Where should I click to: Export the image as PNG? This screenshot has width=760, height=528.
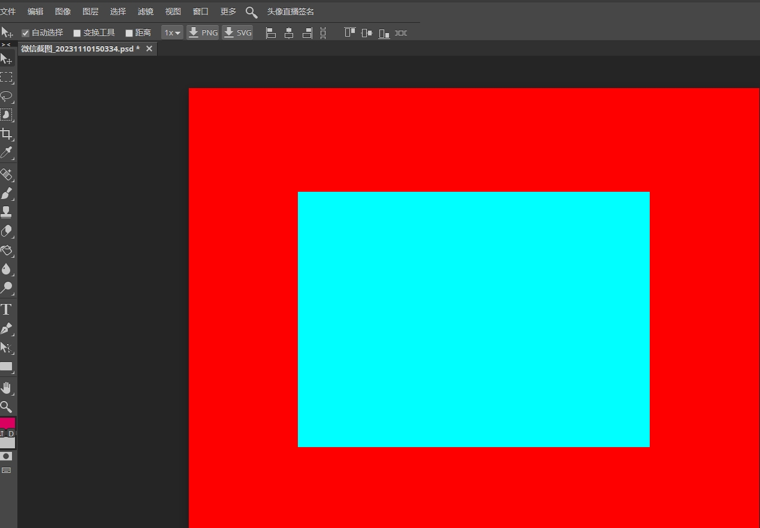(203, 32)
